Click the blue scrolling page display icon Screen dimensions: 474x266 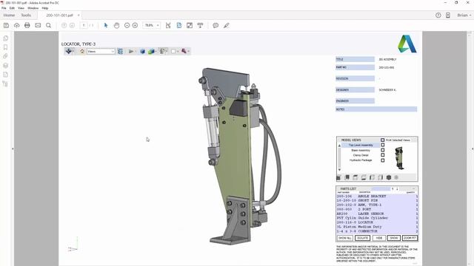click(x=179, y=25)
